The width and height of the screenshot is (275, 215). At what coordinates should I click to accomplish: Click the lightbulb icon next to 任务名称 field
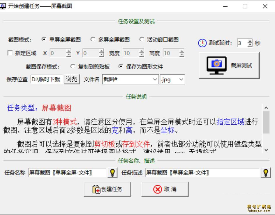tap(112, 173)
